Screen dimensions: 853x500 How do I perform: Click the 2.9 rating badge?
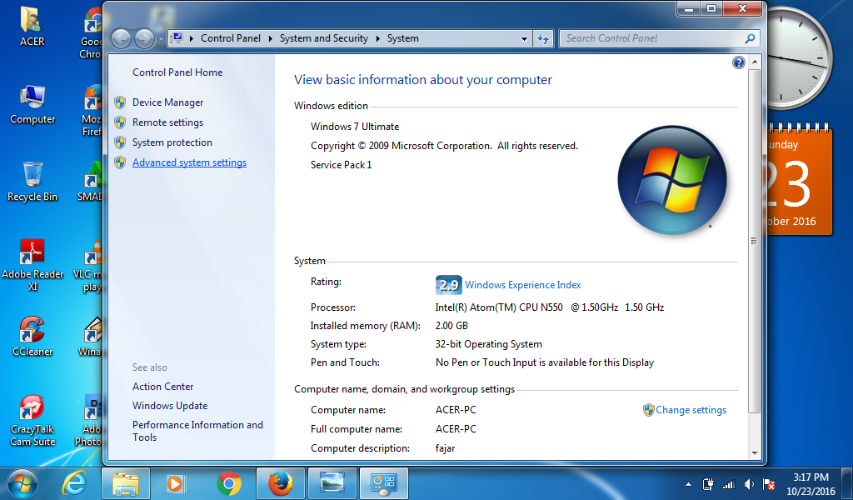pyautogui.click(x=448, y=284)
